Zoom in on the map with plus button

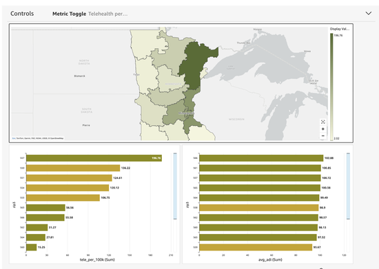pos(323,129)
